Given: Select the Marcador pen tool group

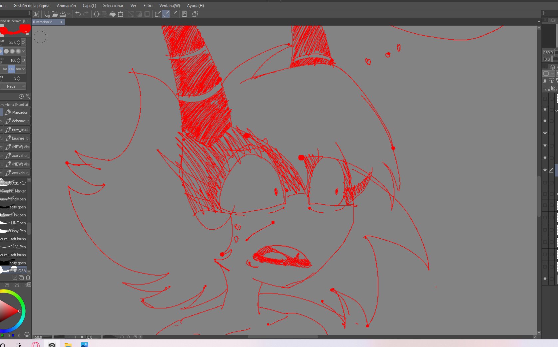Looking at the screenshot, I should tap(17, 112).
